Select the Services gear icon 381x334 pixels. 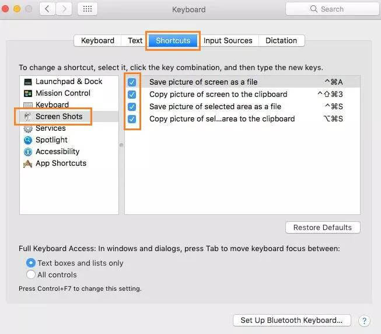click(x=27, y=128)
